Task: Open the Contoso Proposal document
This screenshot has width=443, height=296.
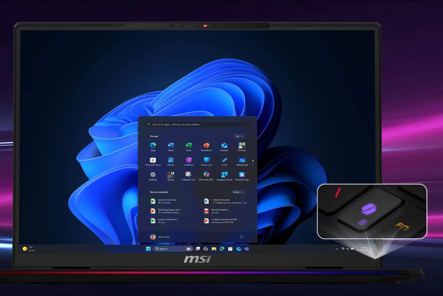Action: click(x=225, y=201)
